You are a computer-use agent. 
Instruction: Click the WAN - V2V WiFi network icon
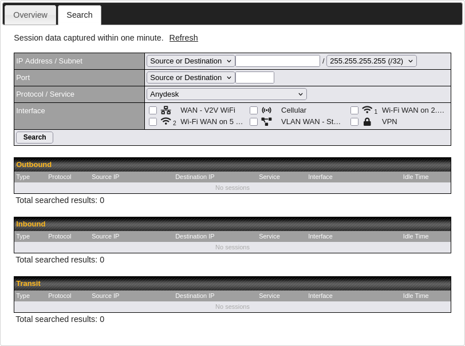click(x=166, y=110)
